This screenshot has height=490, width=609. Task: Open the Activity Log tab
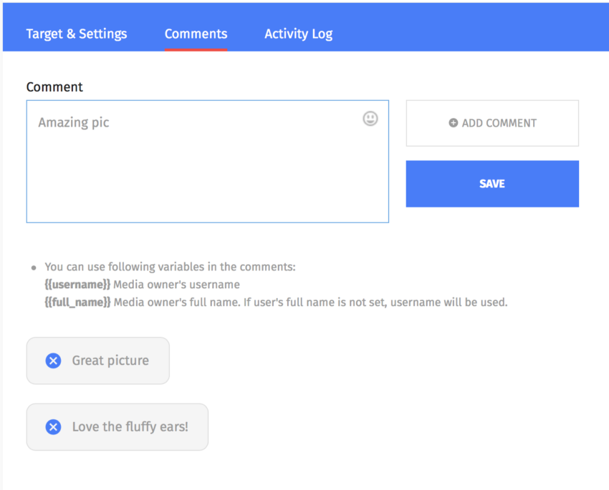[x=298, y=34]
